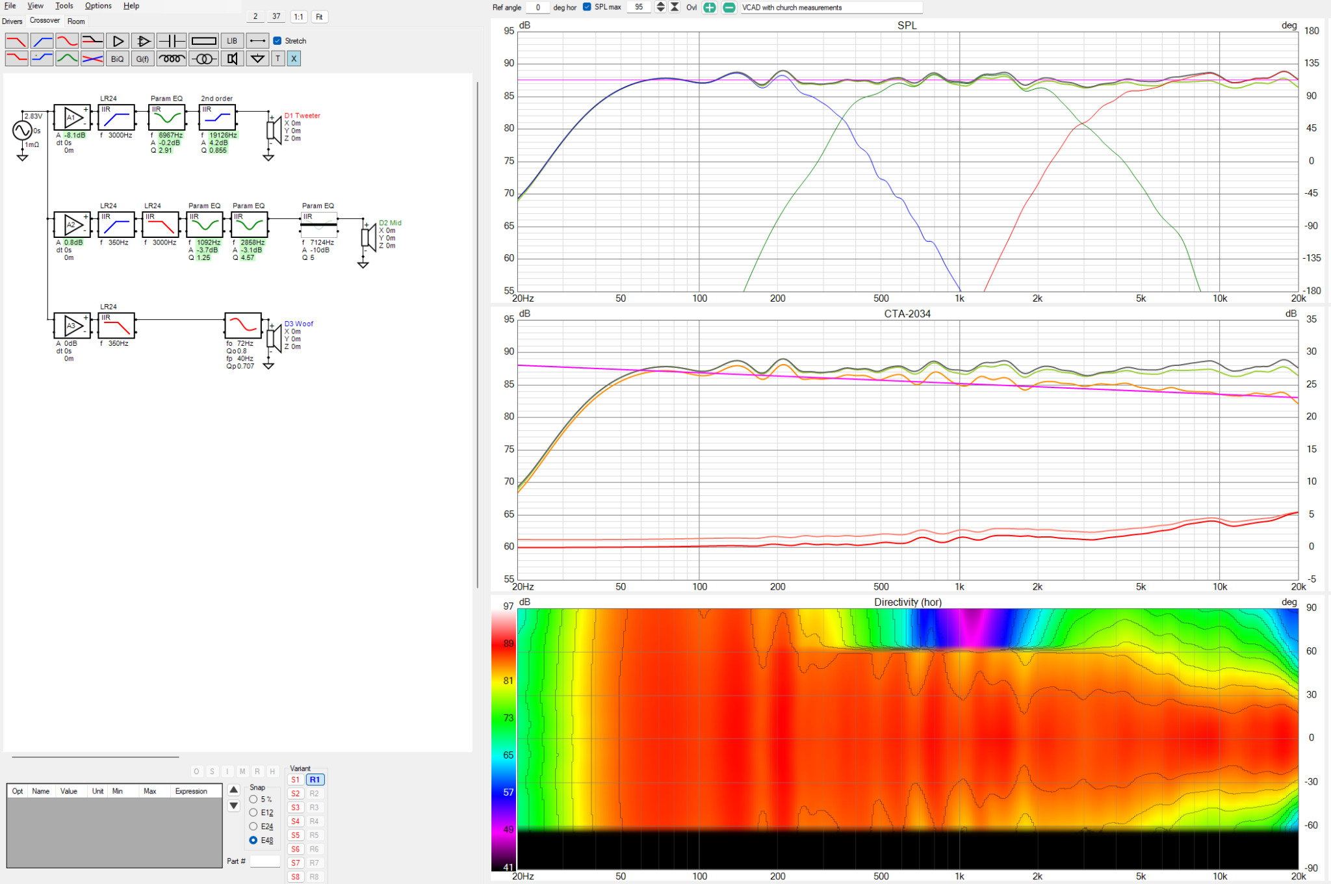Open the File menu

[10, 6]
